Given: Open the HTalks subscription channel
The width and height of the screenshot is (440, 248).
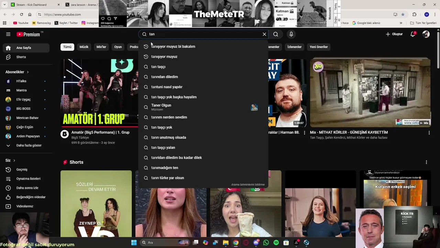Looking at the screenshot, I should [26, 81].
